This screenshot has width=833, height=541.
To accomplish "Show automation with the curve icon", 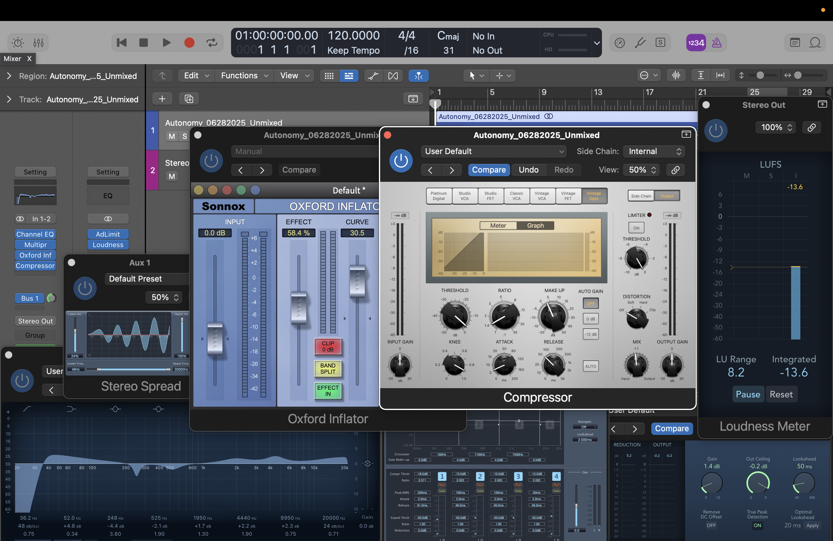I will click(373, 76).
